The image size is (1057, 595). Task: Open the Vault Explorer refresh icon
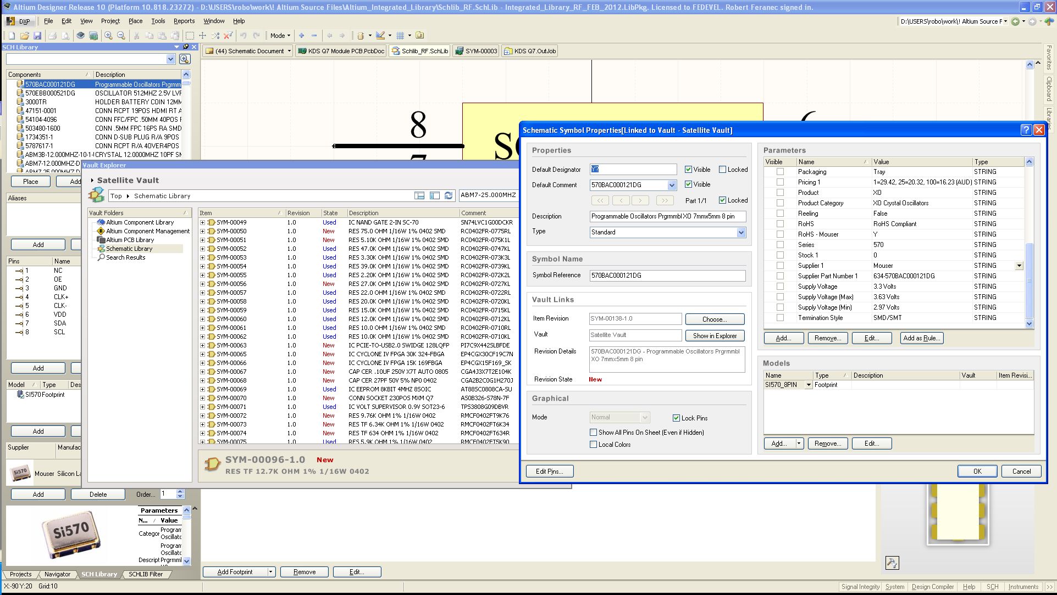[x=448, y=195]
